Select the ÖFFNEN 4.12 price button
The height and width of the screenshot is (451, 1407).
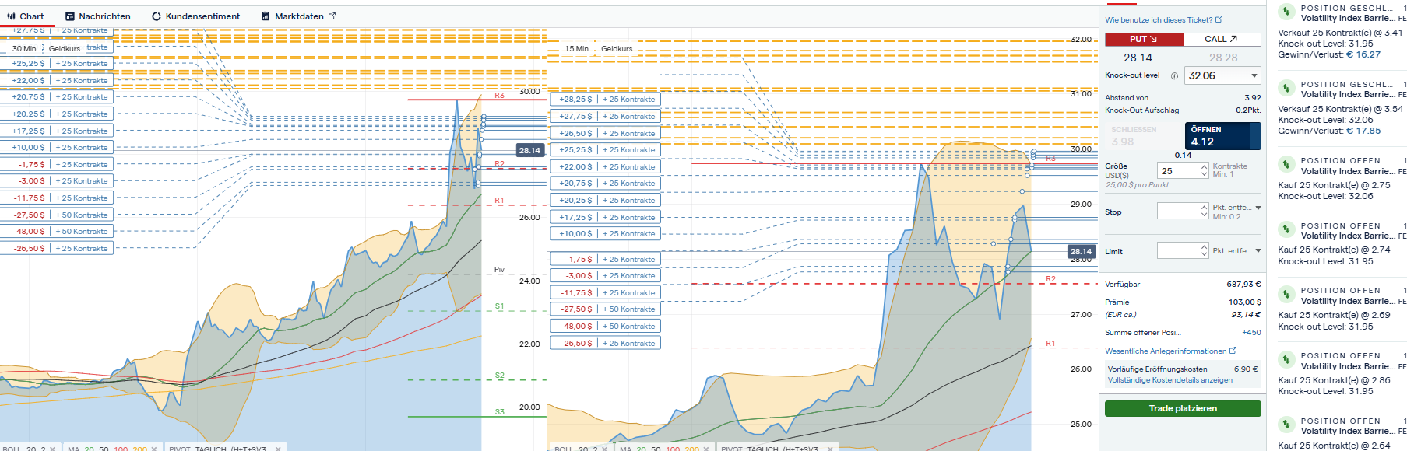(x=1222, y=136)
